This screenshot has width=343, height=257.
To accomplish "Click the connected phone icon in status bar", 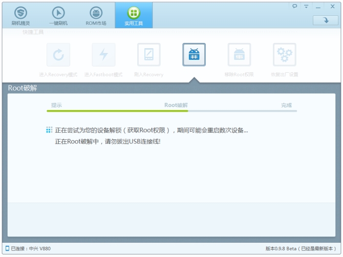I will (x=7, y=248).
